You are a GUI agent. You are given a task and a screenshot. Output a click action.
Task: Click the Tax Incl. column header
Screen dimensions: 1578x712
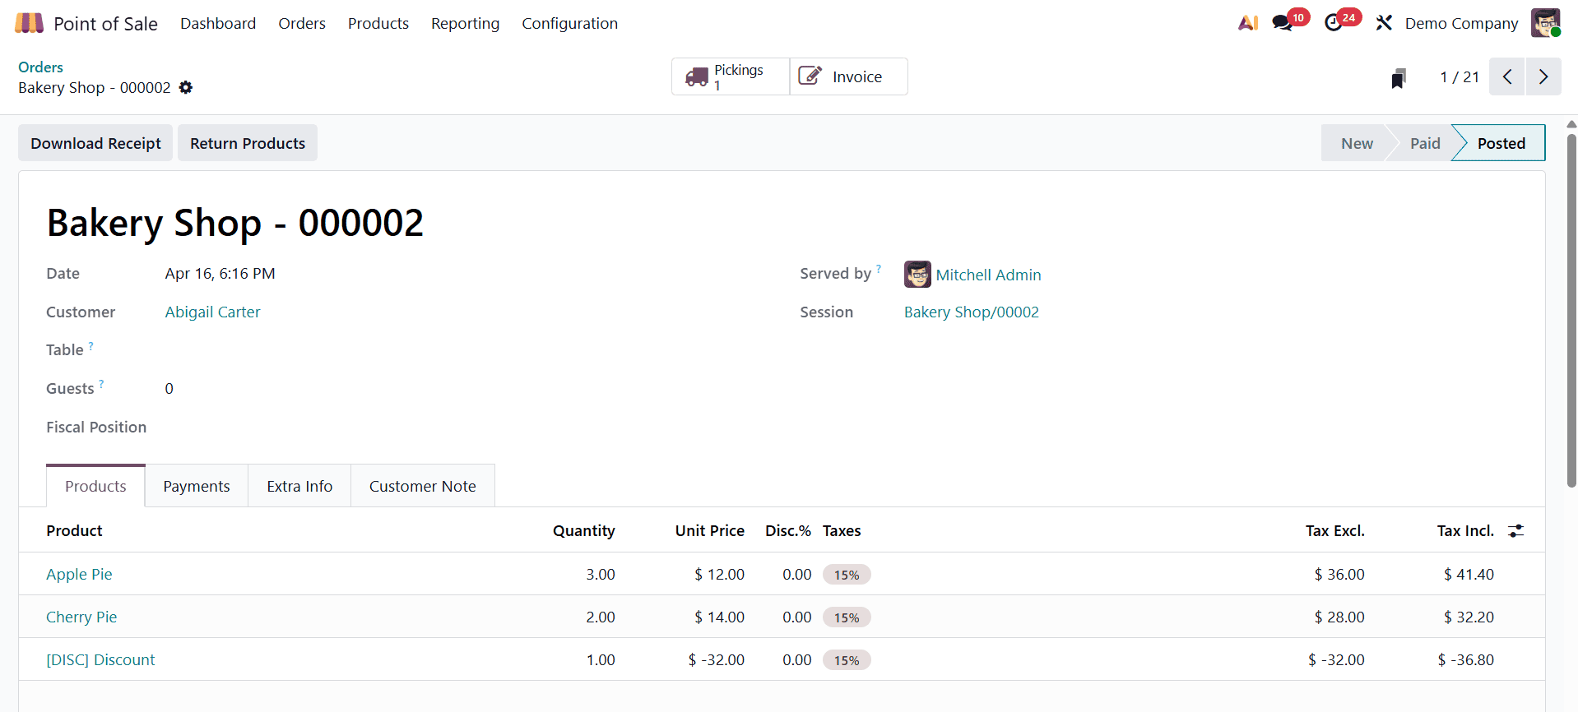[1465, 530]
